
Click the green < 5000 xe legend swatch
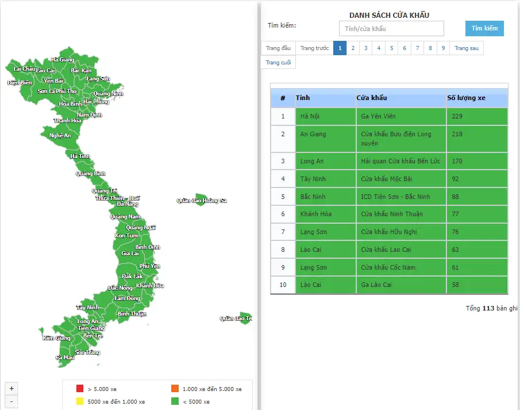pos(175,401)
